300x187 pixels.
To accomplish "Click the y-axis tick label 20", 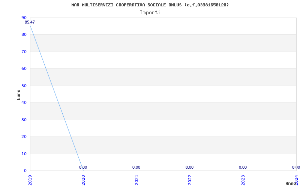I will (24, 137).
